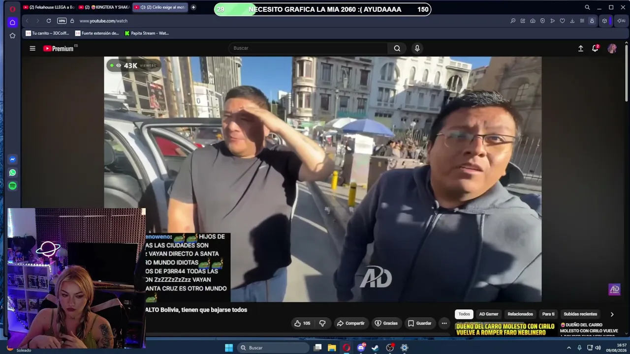This screenshot has height=354, width=630.
Task: Open the Windows Start menu
Action: click(x=229, y=348)
